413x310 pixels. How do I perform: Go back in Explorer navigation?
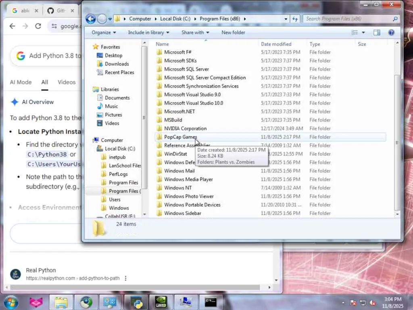(91, 19)
